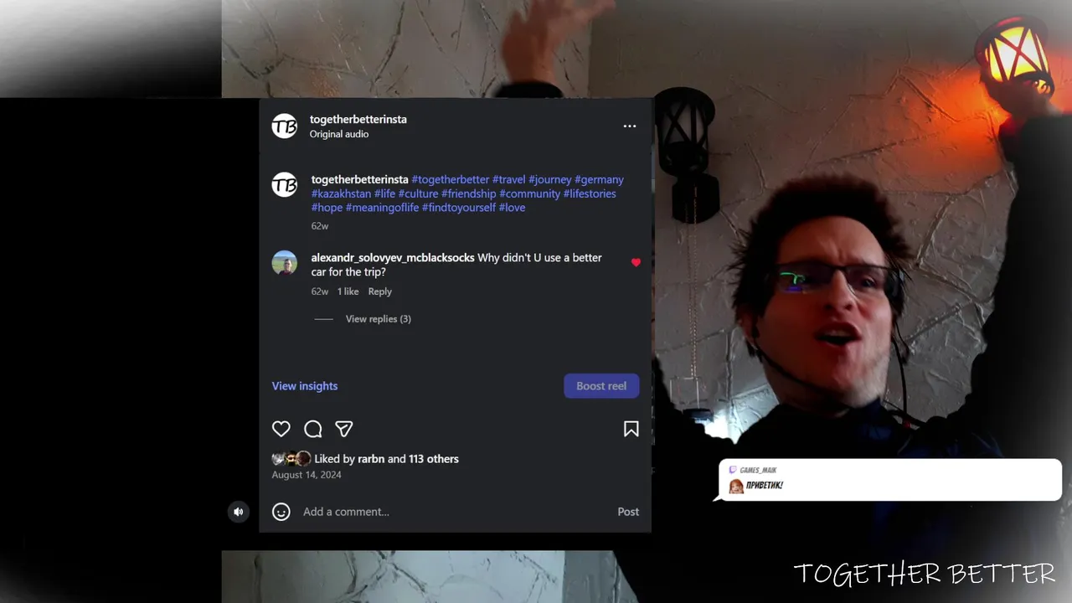Open View insights link
The image size is (1072, 603).
coord(305,386)
